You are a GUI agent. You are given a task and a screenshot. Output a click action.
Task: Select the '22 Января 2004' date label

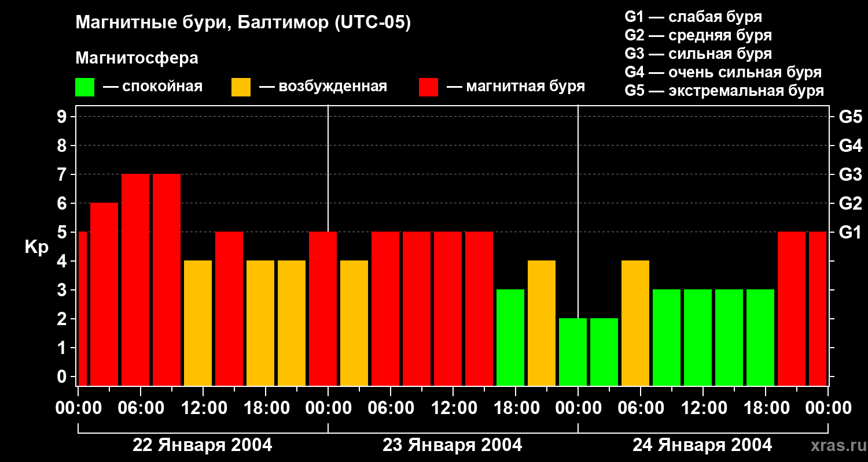tap(202, 445)
